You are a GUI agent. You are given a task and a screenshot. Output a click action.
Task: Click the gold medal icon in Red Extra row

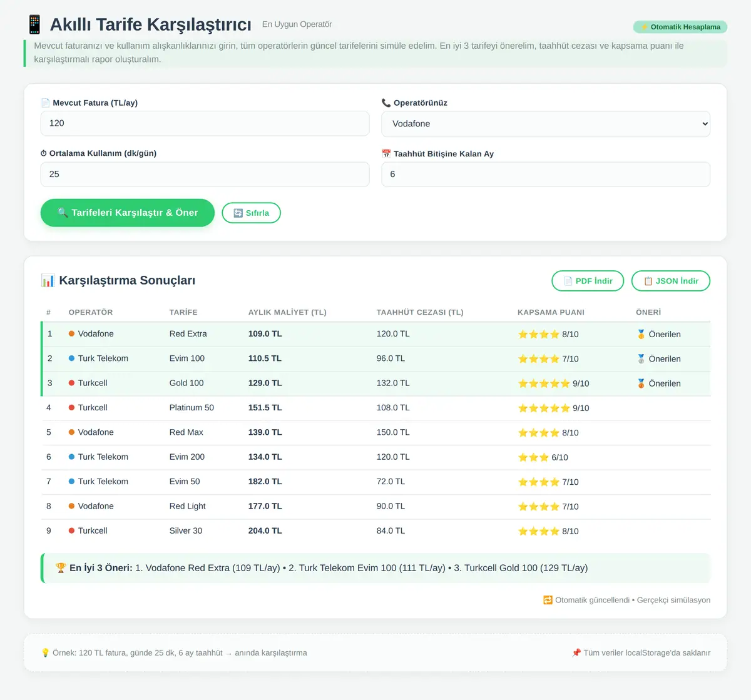coord(641,334)
